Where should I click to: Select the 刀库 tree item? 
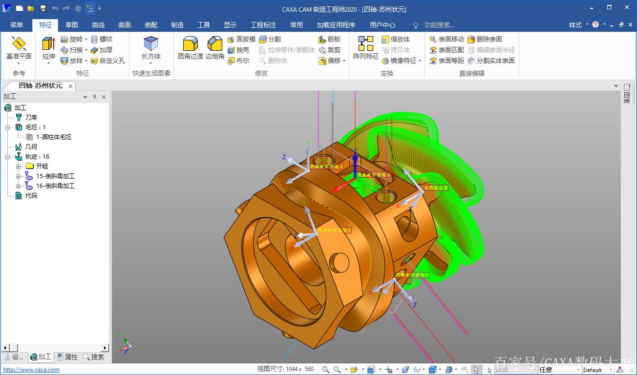point(31,118)
